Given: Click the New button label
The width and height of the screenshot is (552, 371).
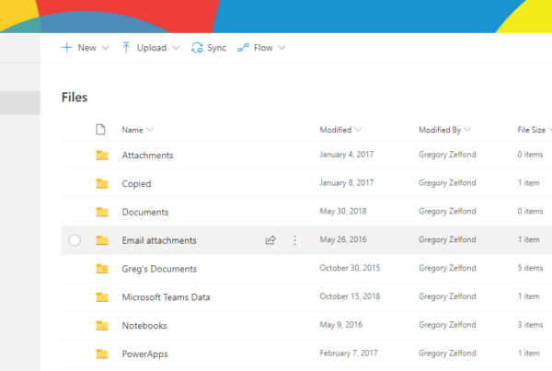Looking at the screenshot, I should (x=87, y=48).
